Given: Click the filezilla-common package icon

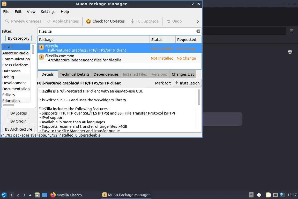Looking at the screenshot, I should pos(41,57).
